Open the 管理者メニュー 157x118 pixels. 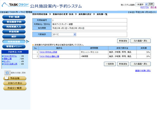(x=14, y=46)
